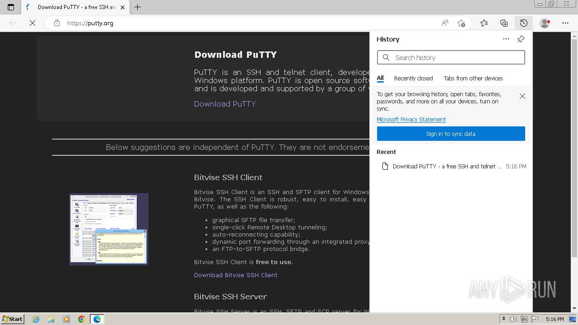Click the browser back arrow
578x325 pixels.
pos(13,23)
